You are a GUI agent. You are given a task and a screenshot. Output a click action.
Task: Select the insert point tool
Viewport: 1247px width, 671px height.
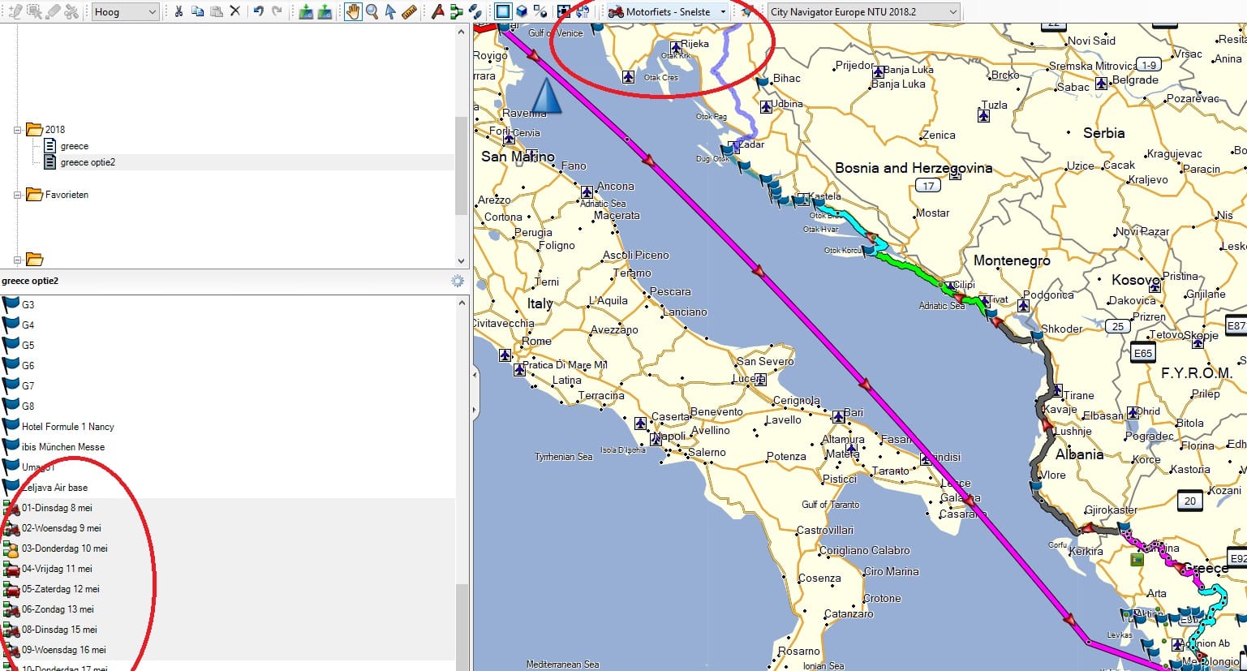[x=14, y=11]
